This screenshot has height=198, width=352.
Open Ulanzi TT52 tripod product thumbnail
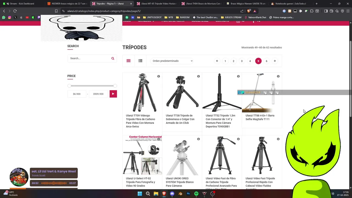222,92
